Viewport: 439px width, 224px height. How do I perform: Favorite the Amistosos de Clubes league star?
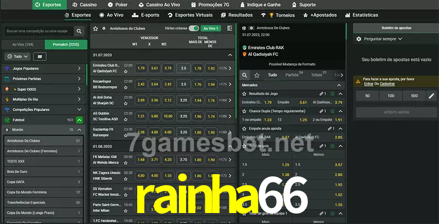[x=95, y=28]
